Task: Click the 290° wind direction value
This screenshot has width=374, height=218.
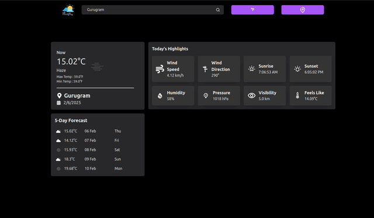Action: [x=215, y=75]
